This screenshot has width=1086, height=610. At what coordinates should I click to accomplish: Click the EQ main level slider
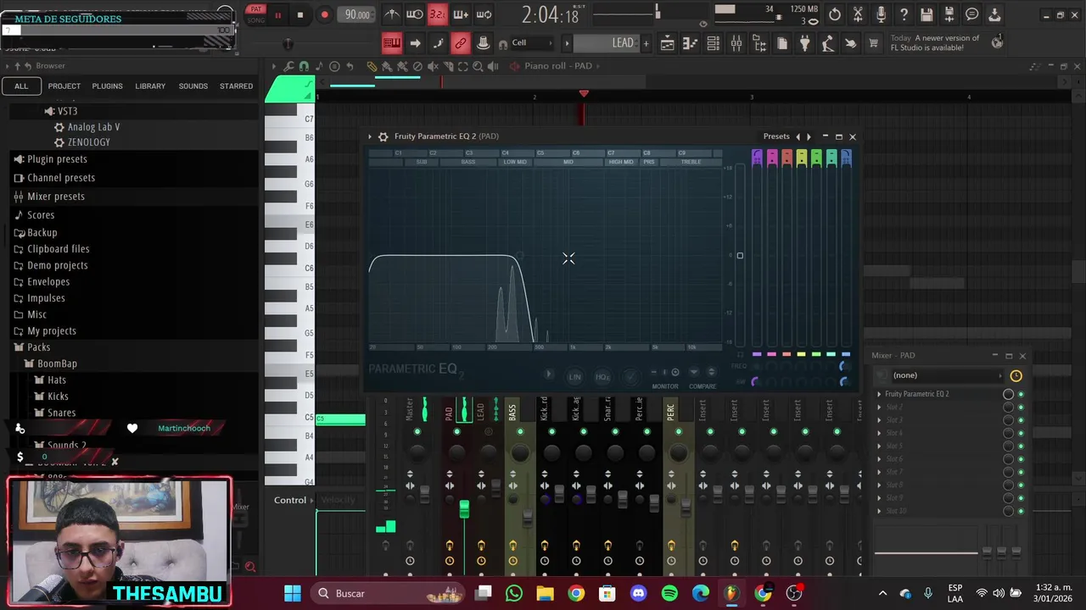(740, 255)
